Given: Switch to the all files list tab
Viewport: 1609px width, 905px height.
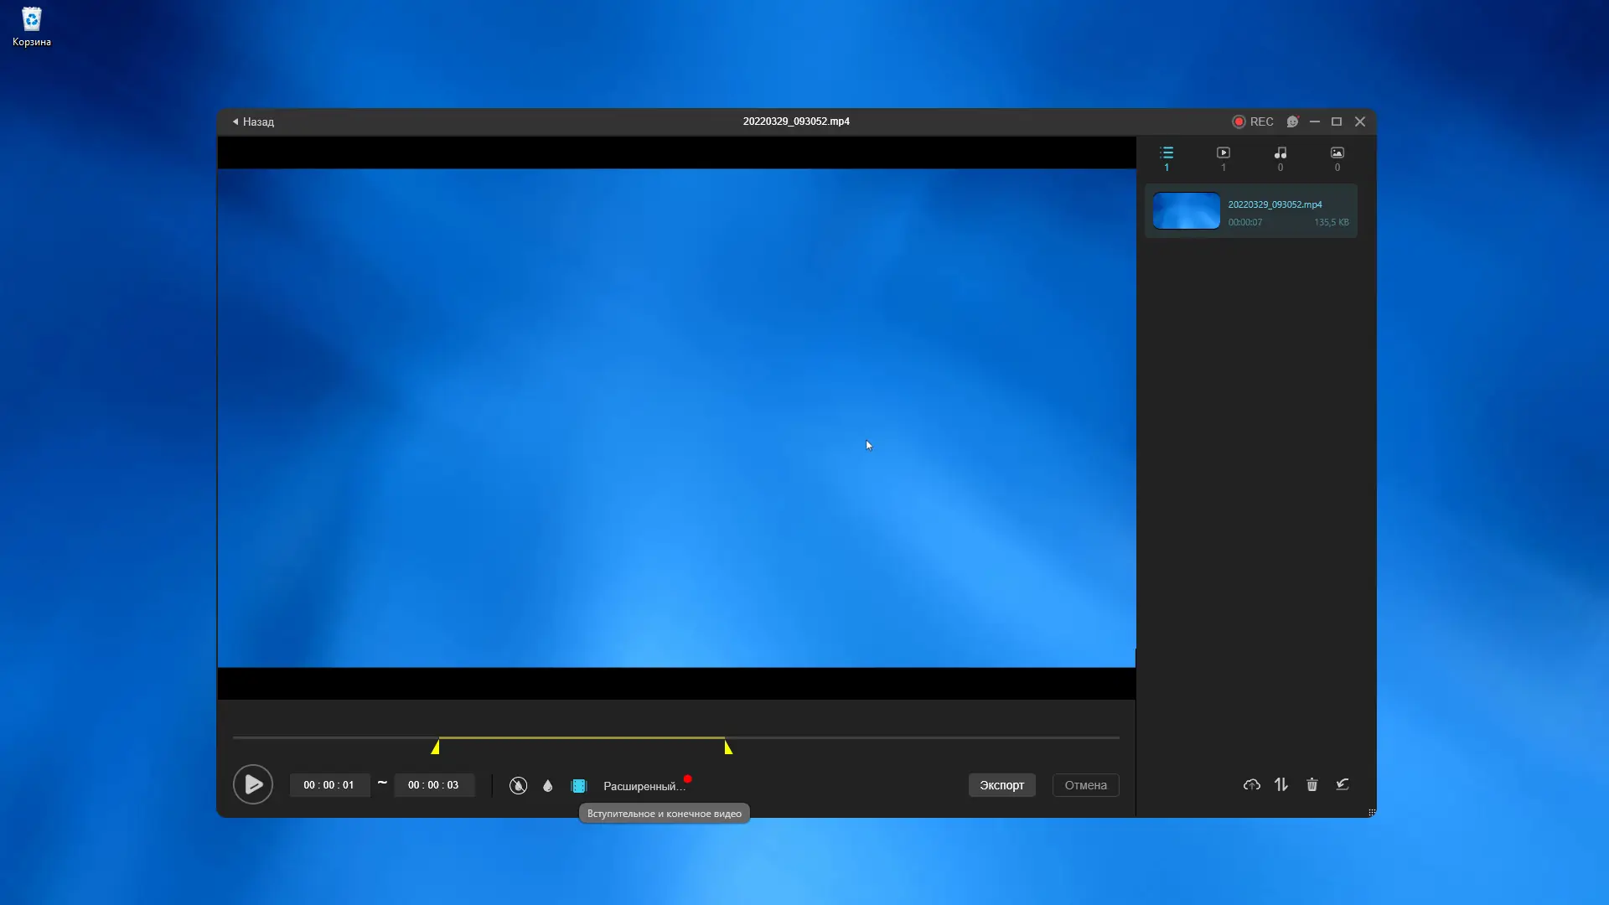Looking at the screenshot, I should (x=1167, y=157).
